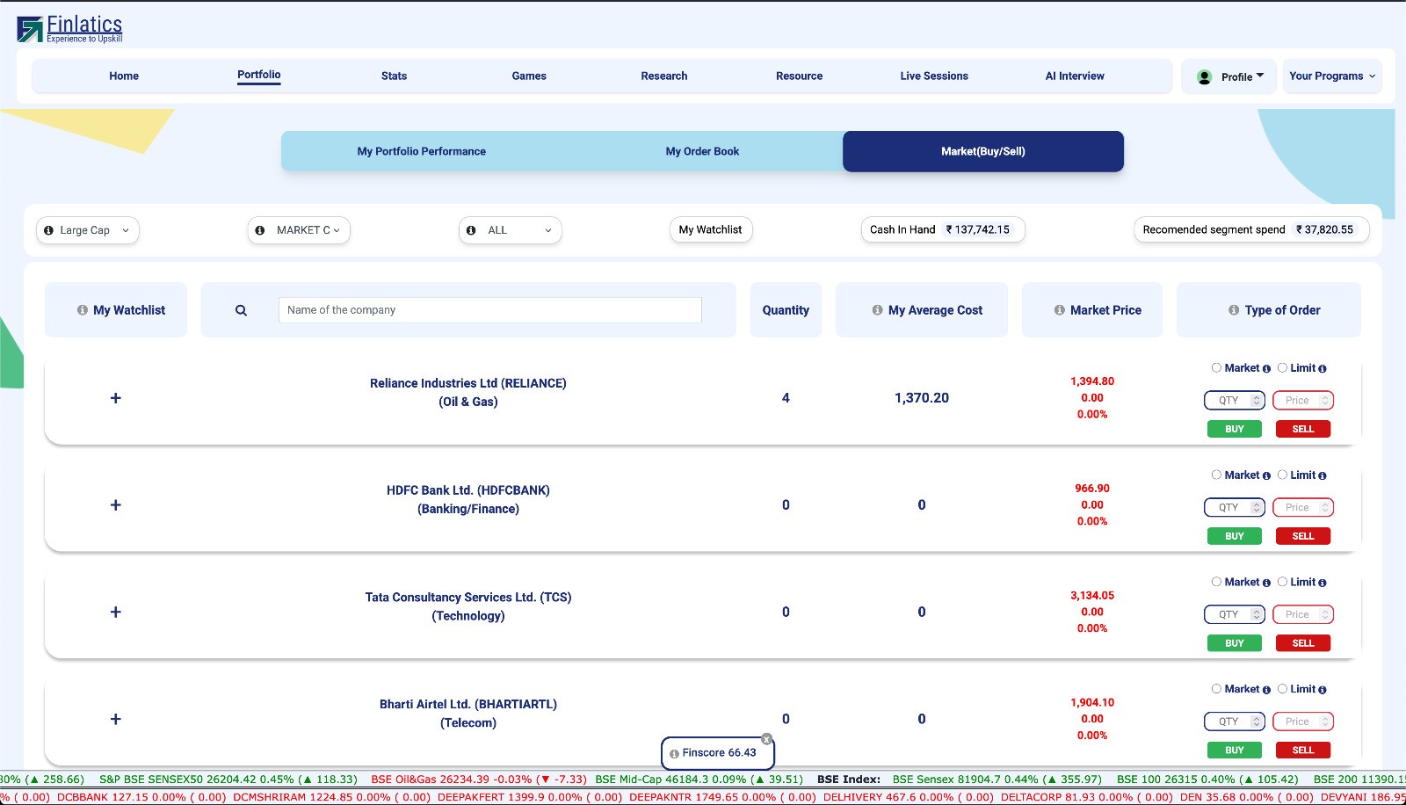Screen dimensions: 1406x805
Task: Click the Name of the company search field
Action: [x=490, y=310]
